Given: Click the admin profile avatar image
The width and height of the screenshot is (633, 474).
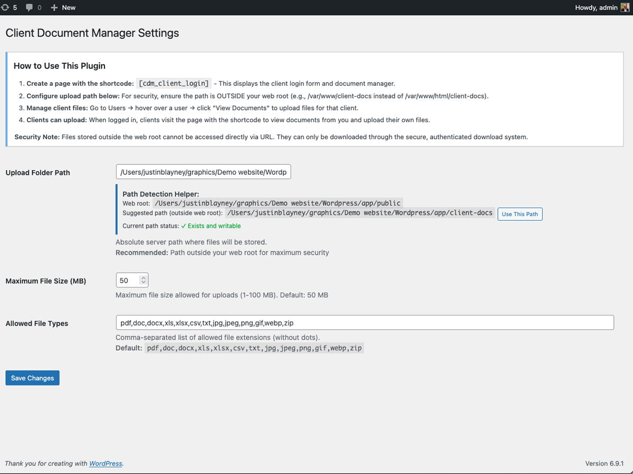Looking at the screenshot, I should (625, 7).
